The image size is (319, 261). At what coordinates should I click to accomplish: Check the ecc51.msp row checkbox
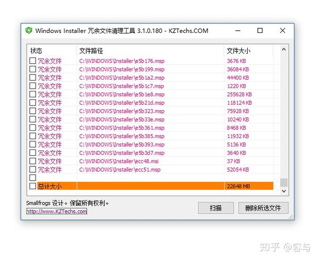point(32,169)
